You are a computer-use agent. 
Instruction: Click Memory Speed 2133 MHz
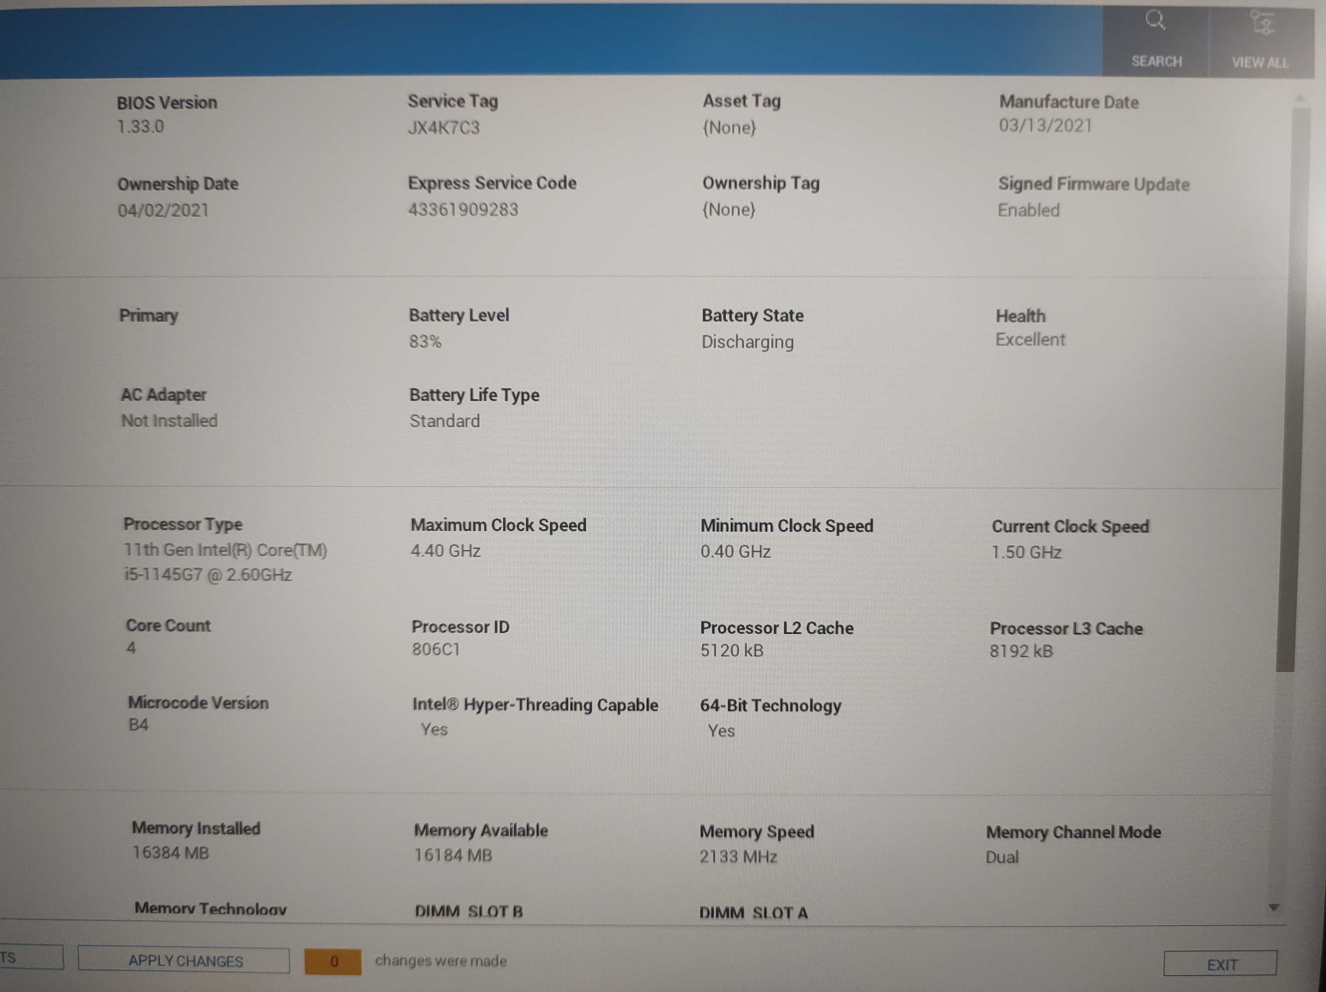coord(738,857)
